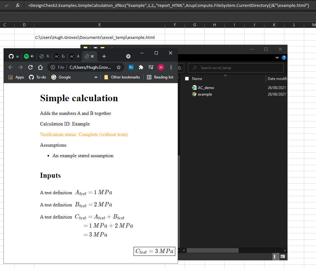Switch to the GitHub browser tab
This screenshot has height=268, width=316.
[14, 56]
